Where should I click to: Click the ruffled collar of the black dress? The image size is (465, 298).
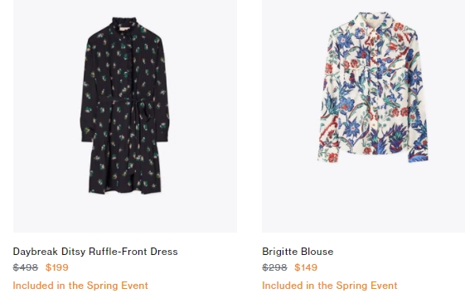[125, 22]
